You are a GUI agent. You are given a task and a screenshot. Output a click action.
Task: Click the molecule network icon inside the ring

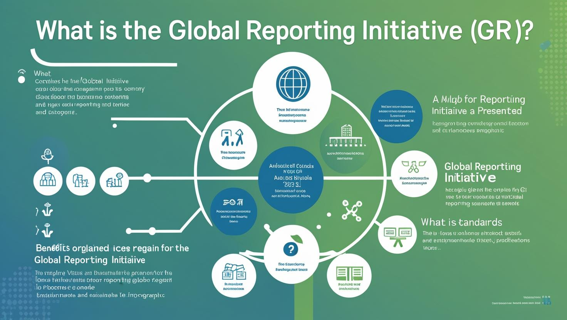[352, 210]
